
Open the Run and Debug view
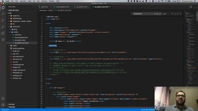[3, 27]
